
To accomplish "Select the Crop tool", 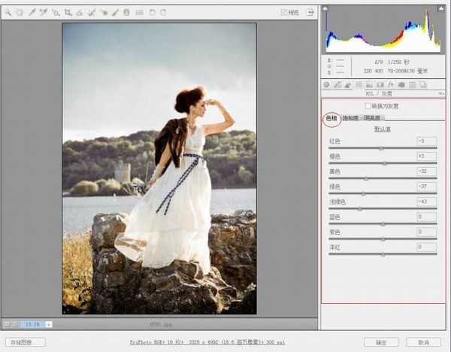I will point(68,12).
